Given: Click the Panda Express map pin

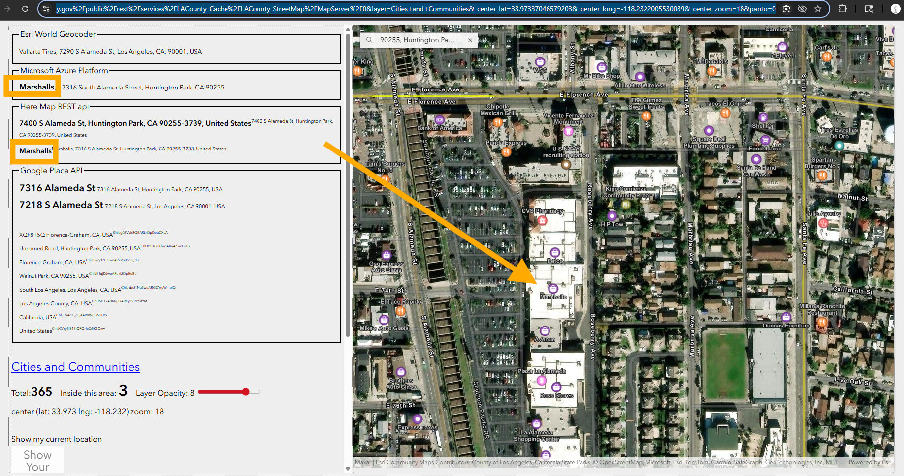Looking at the screenshot, I should (506, 151).
